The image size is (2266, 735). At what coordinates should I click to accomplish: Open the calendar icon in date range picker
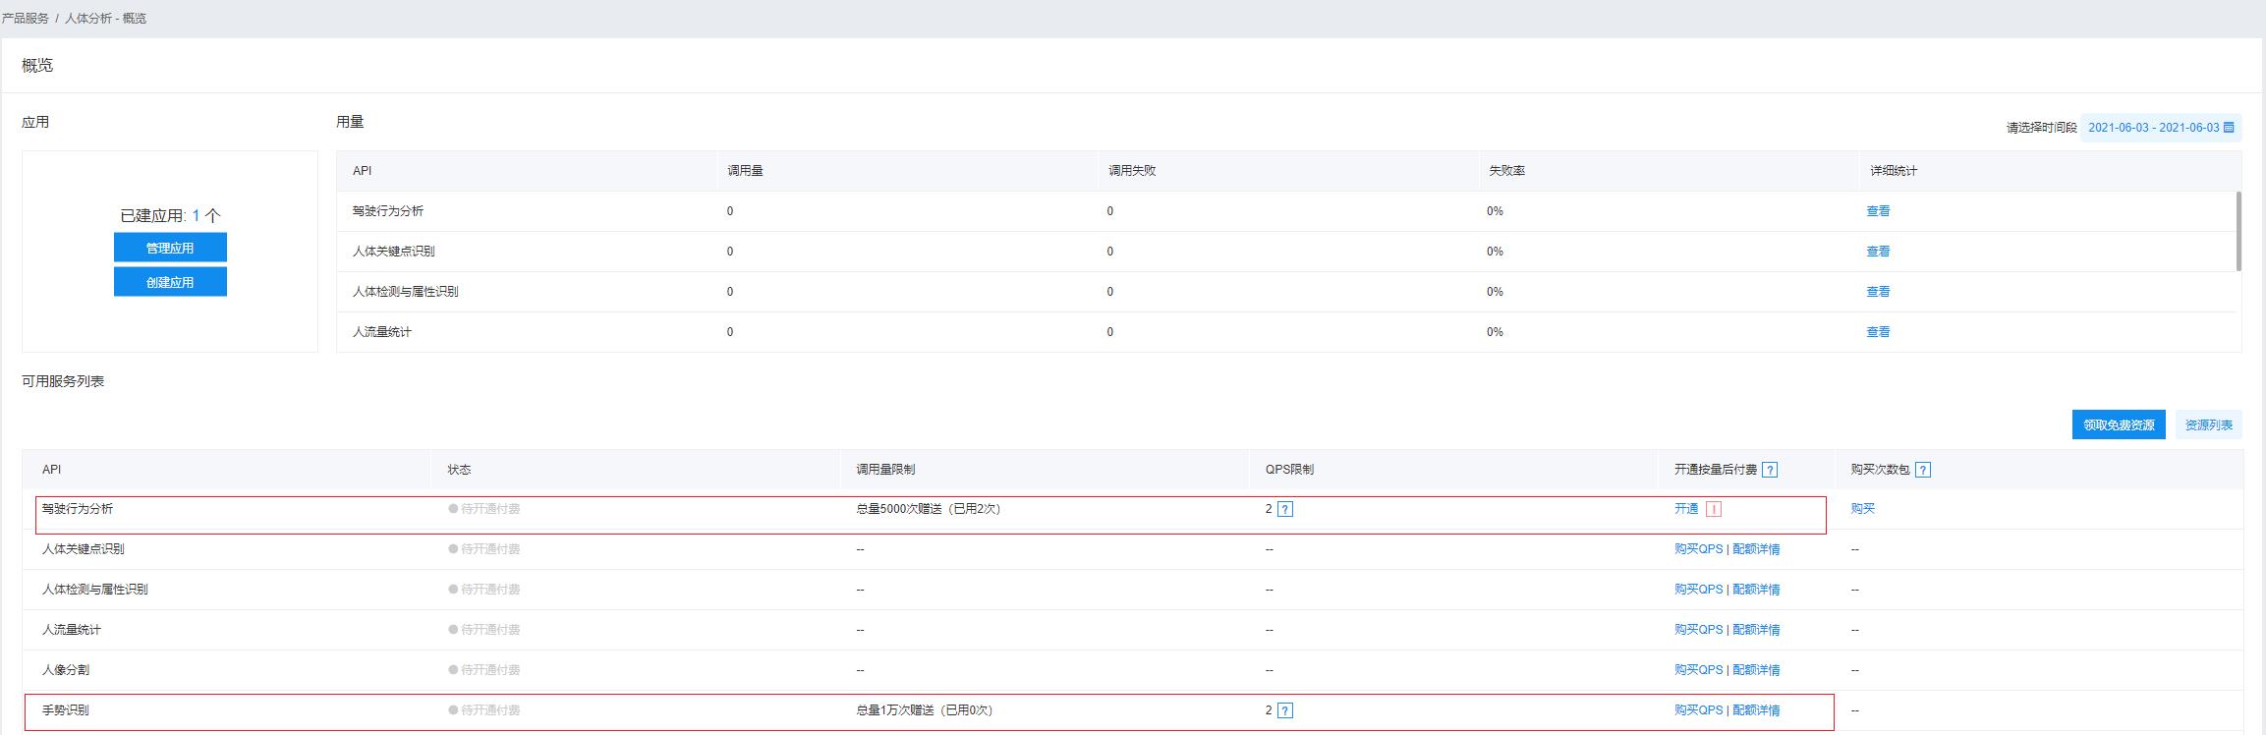[x=2229, y=128]
